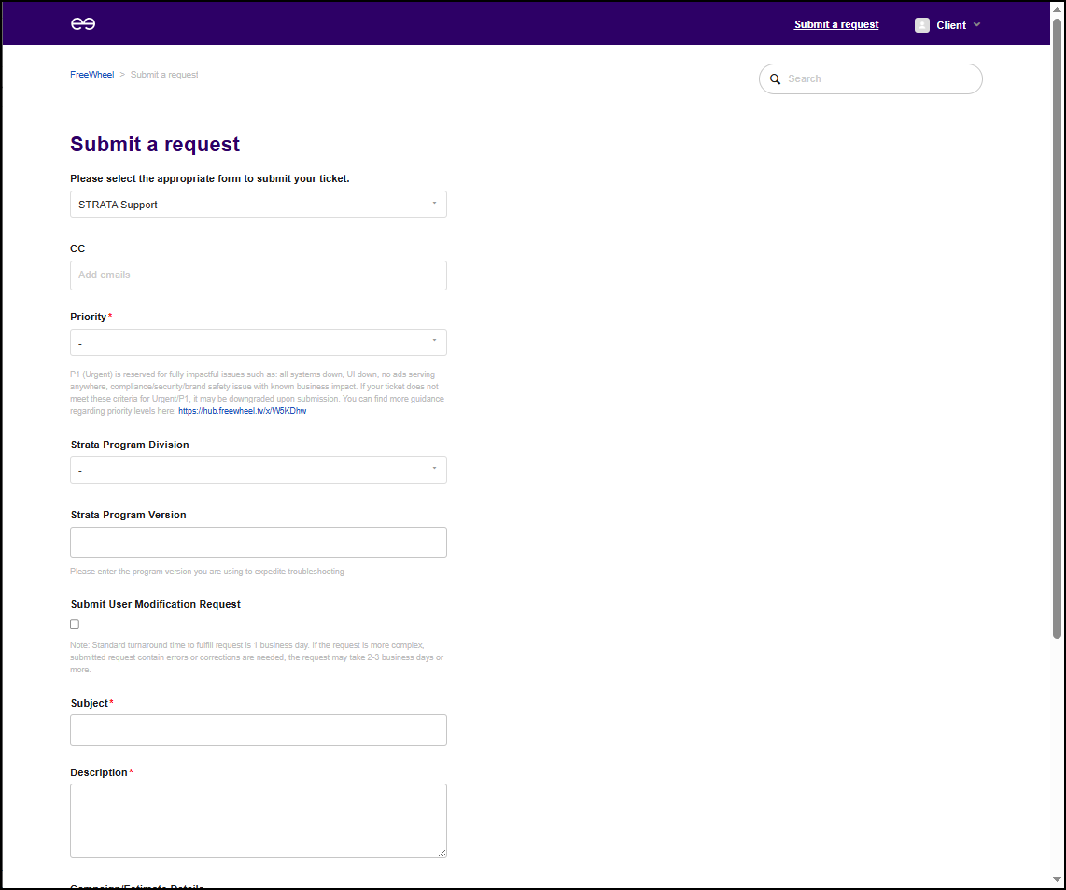Click the scrollbar down arrow
This screenshot has width=1066, height=890.
point(1058,880)
